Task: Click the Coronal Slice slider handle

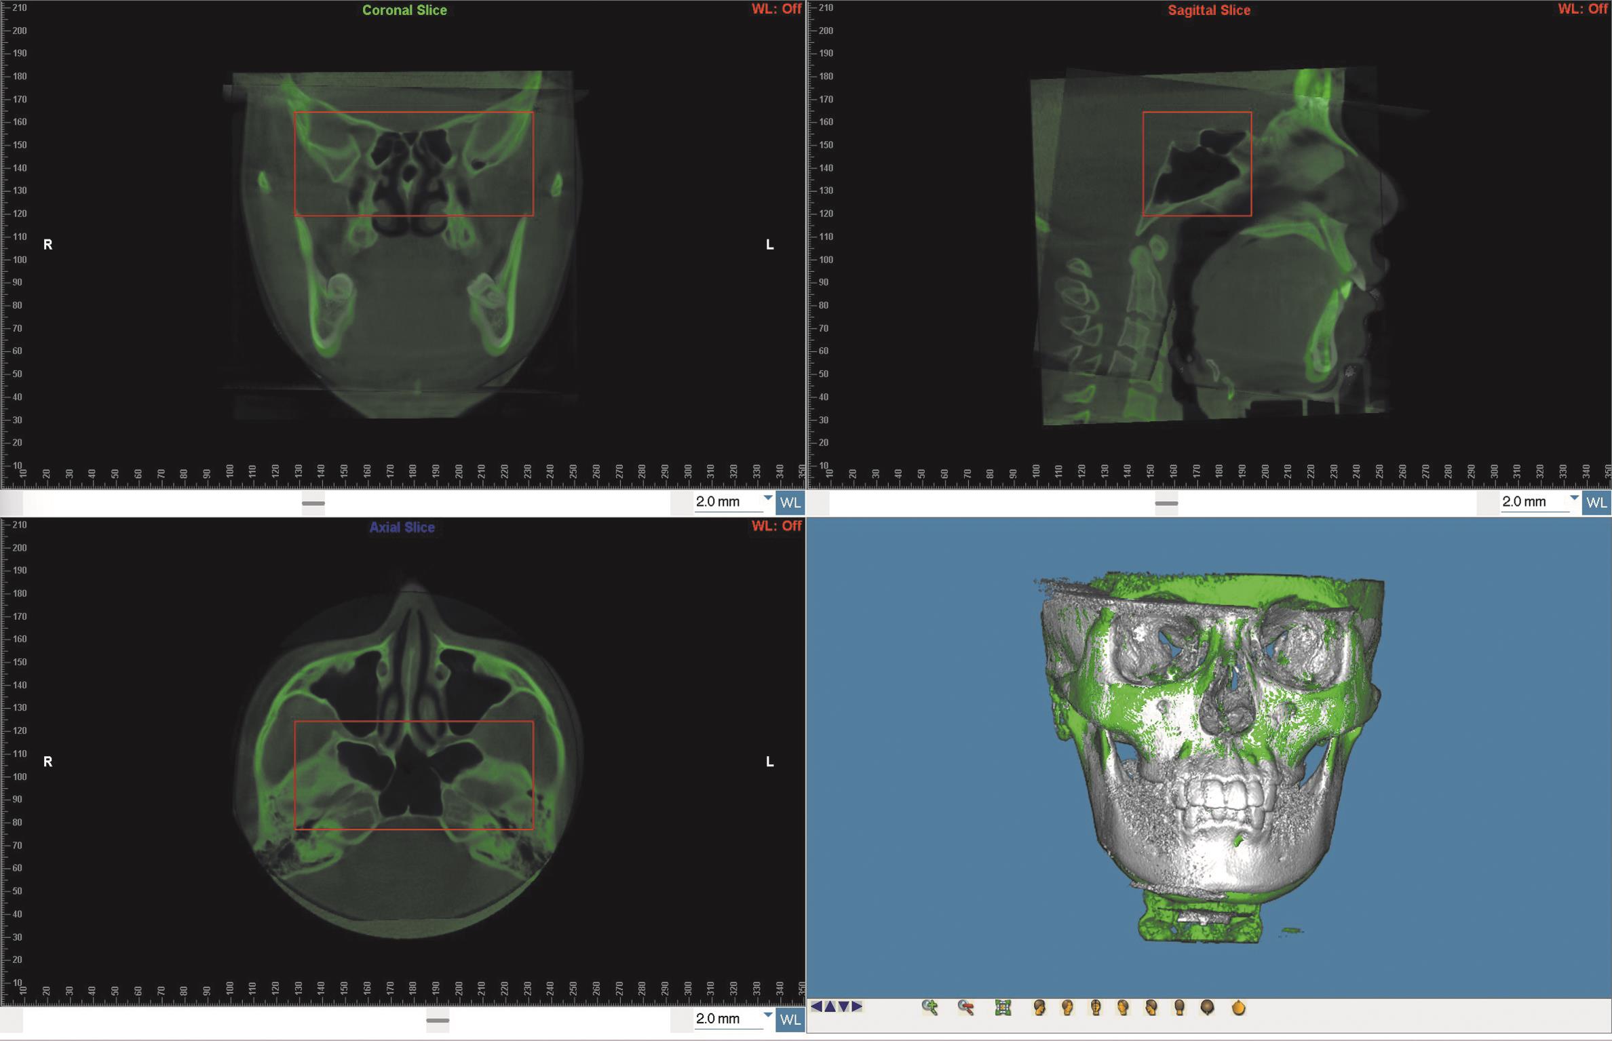Action: 313,503
